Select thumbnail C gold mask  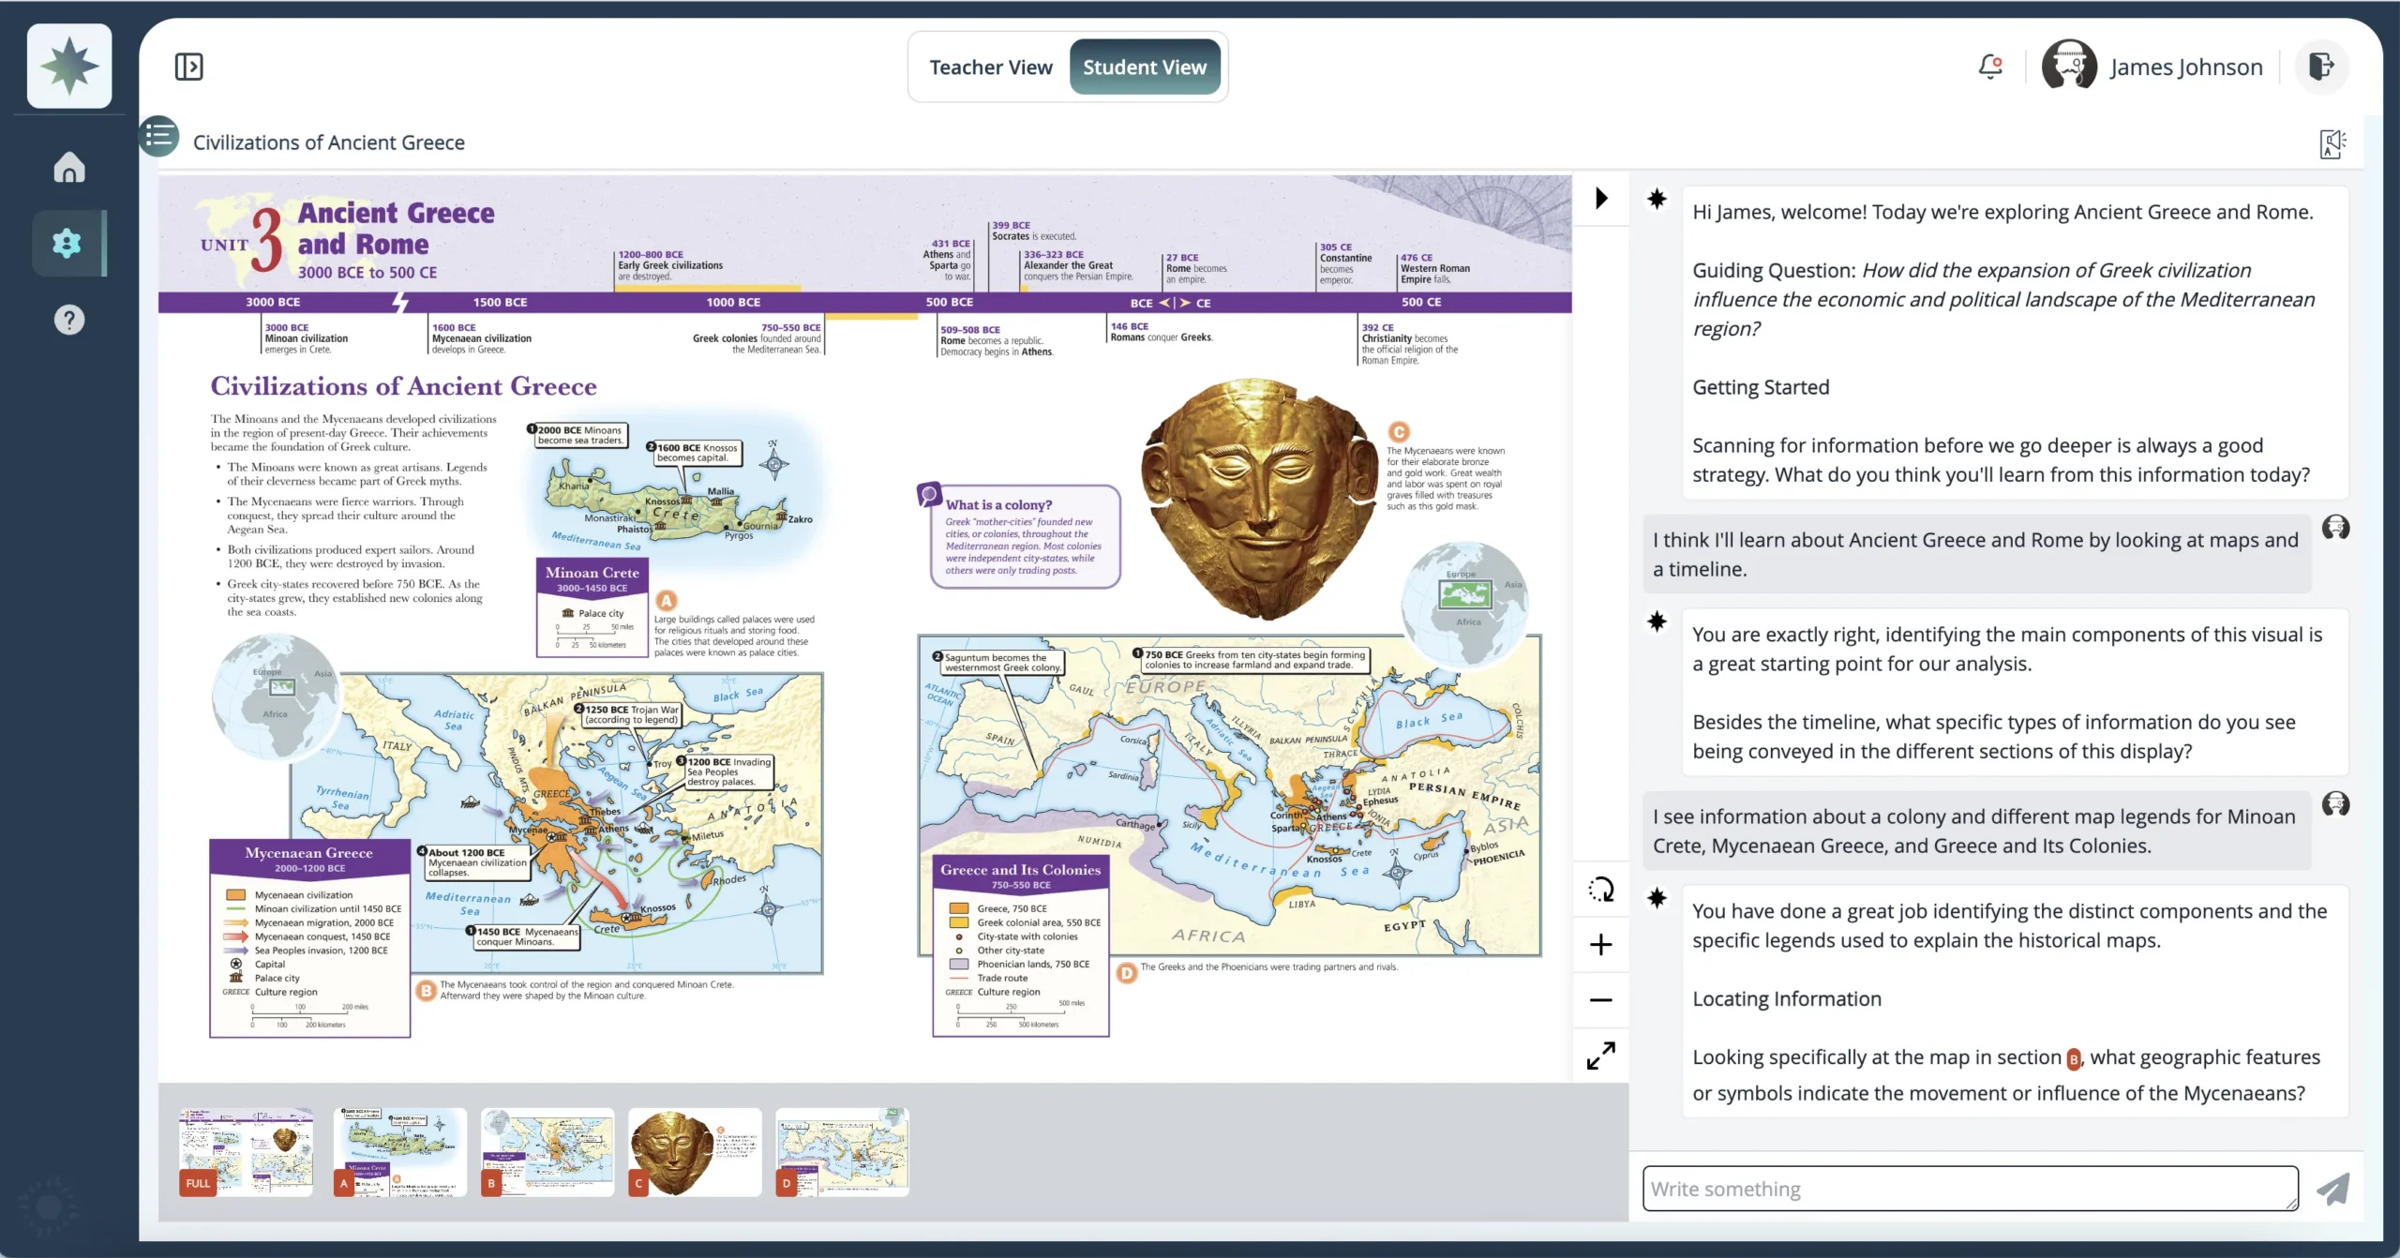[695, 1152]
